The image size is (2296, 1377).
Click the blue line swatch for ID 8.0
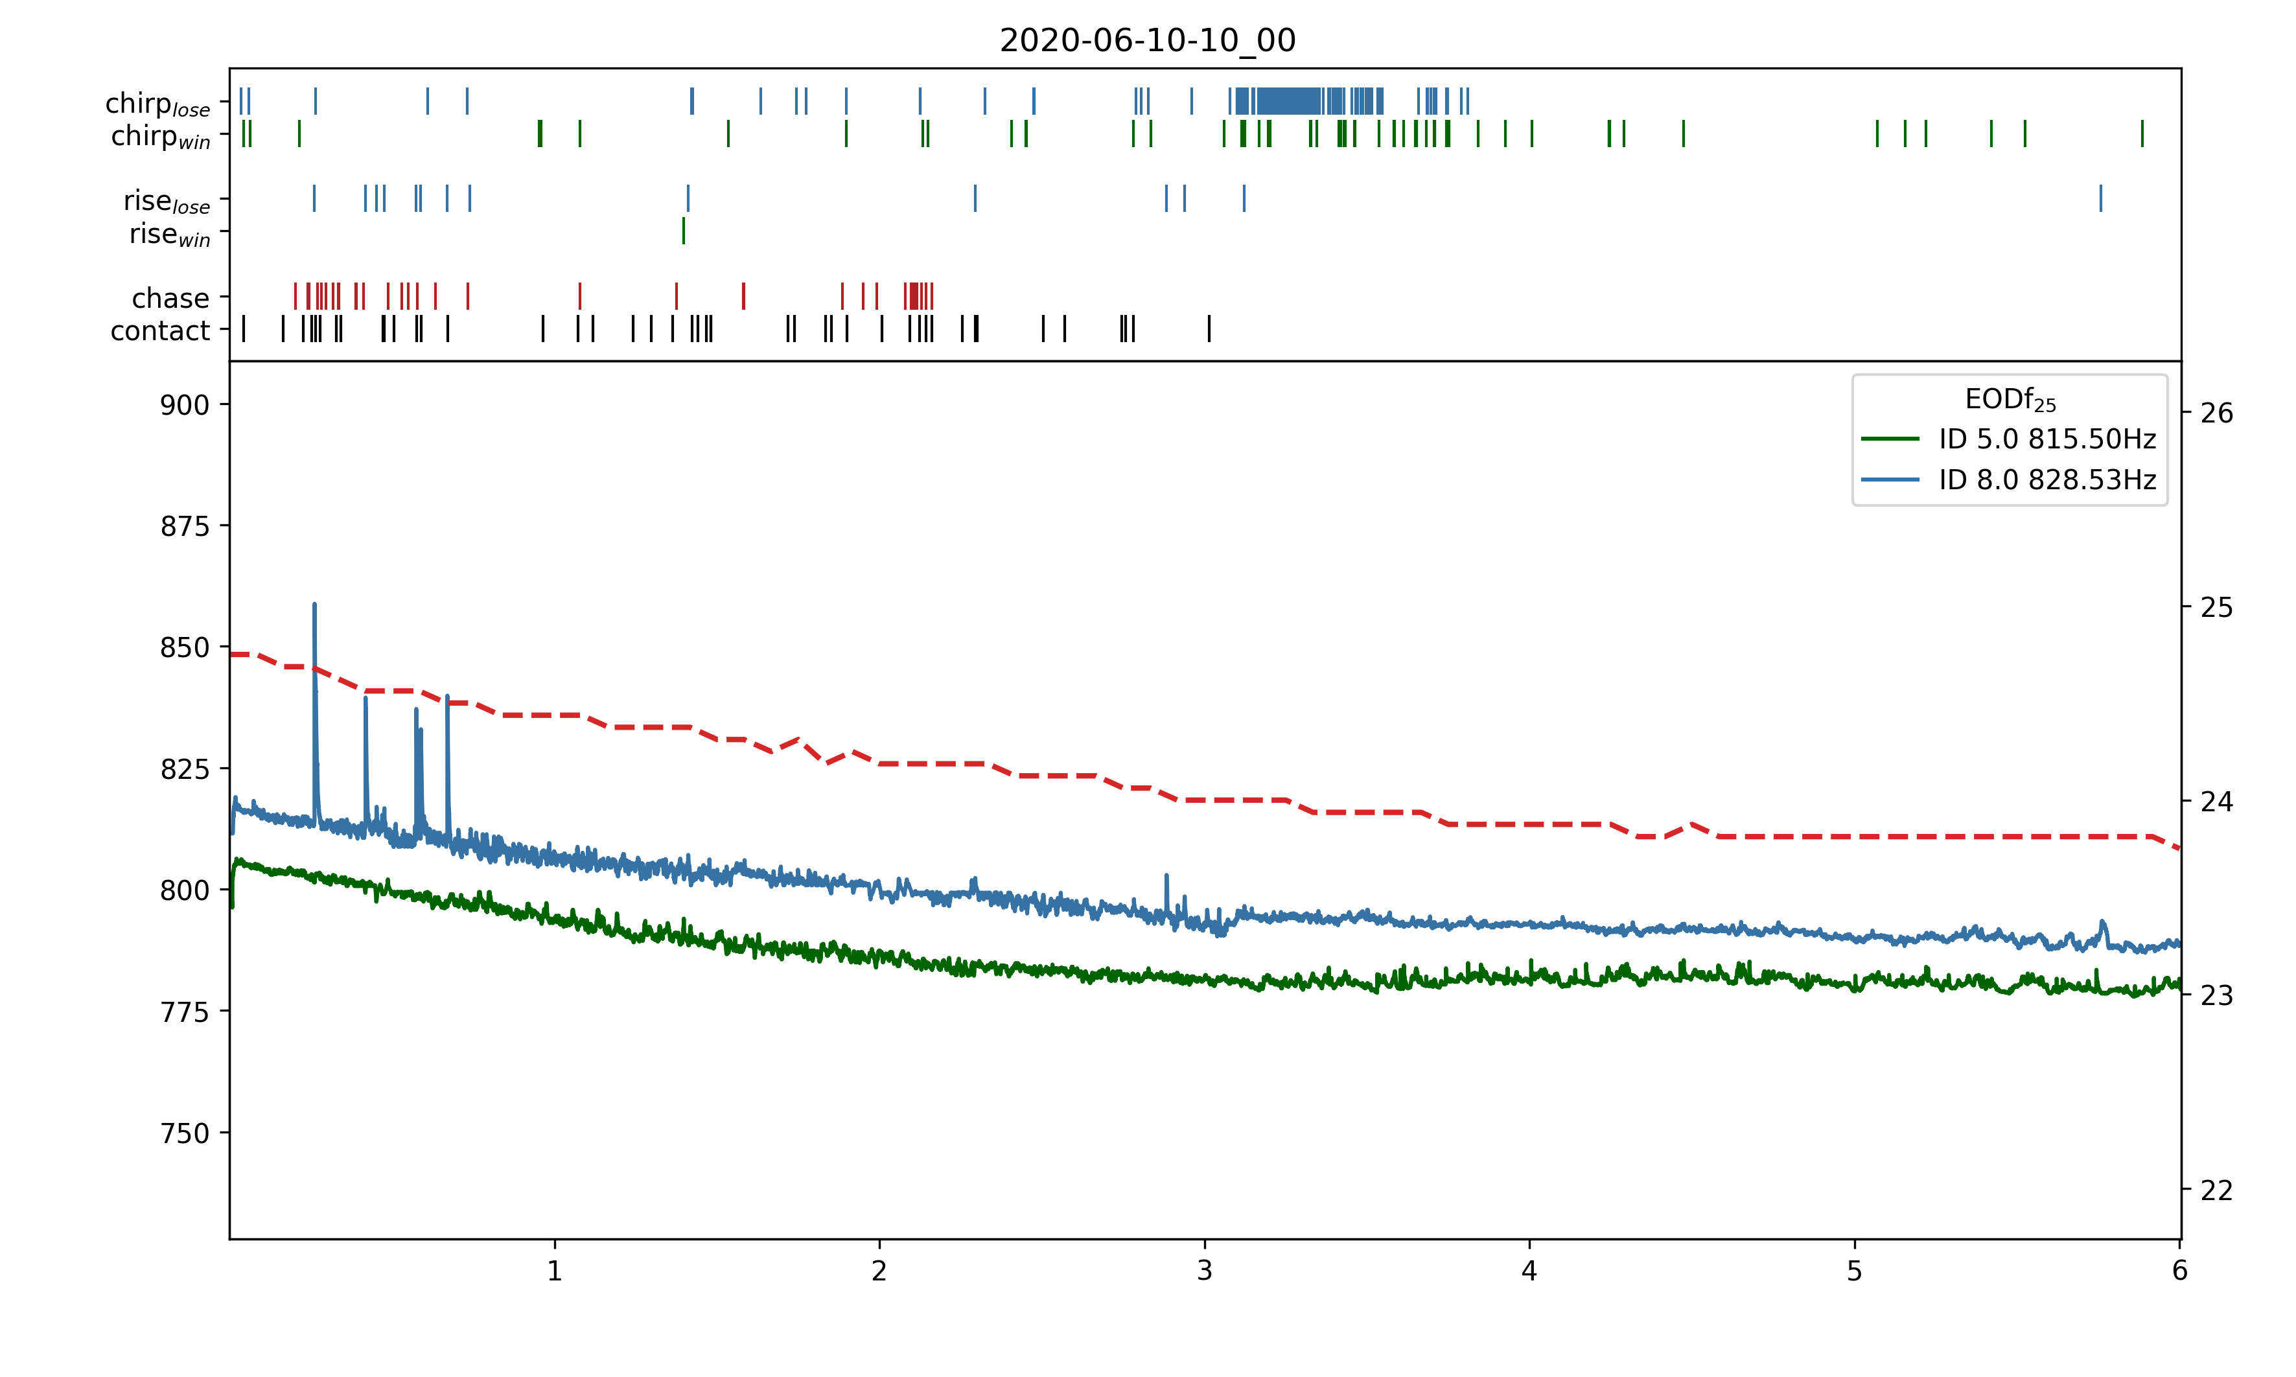click(1889, 480)
